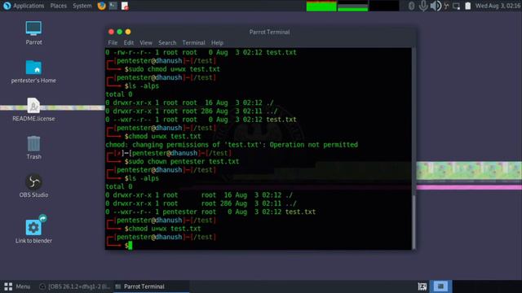Open the terminal File menu
This screenshot has width=522, height=293.
[x=113, y=42]
